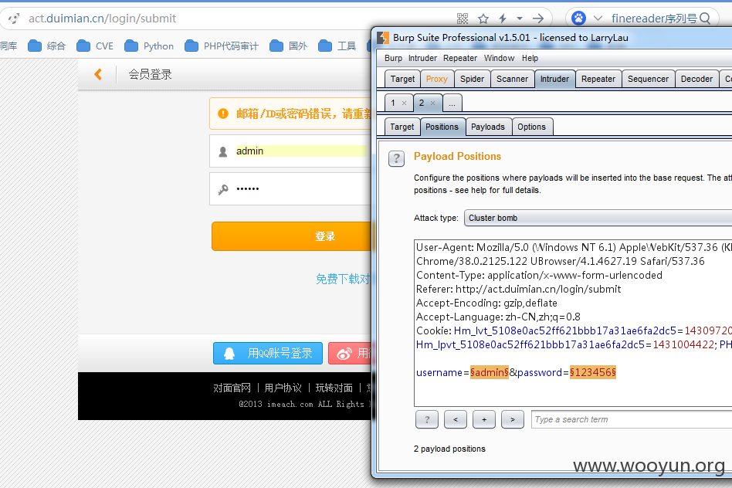This screenshot has height=488, width=732.
Task: Click the finereader序列号 search field
Action: tap(654, 19)
